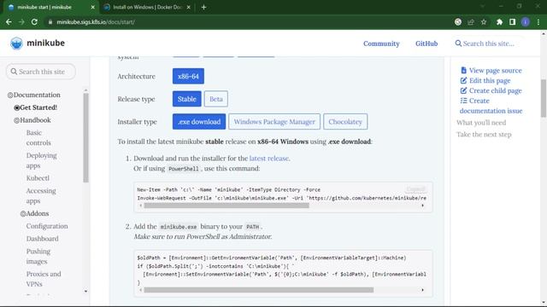Viewport: 547px width, 307px height.
Task: Click the main page vertical scrollbar thumb
Action: 544,99
